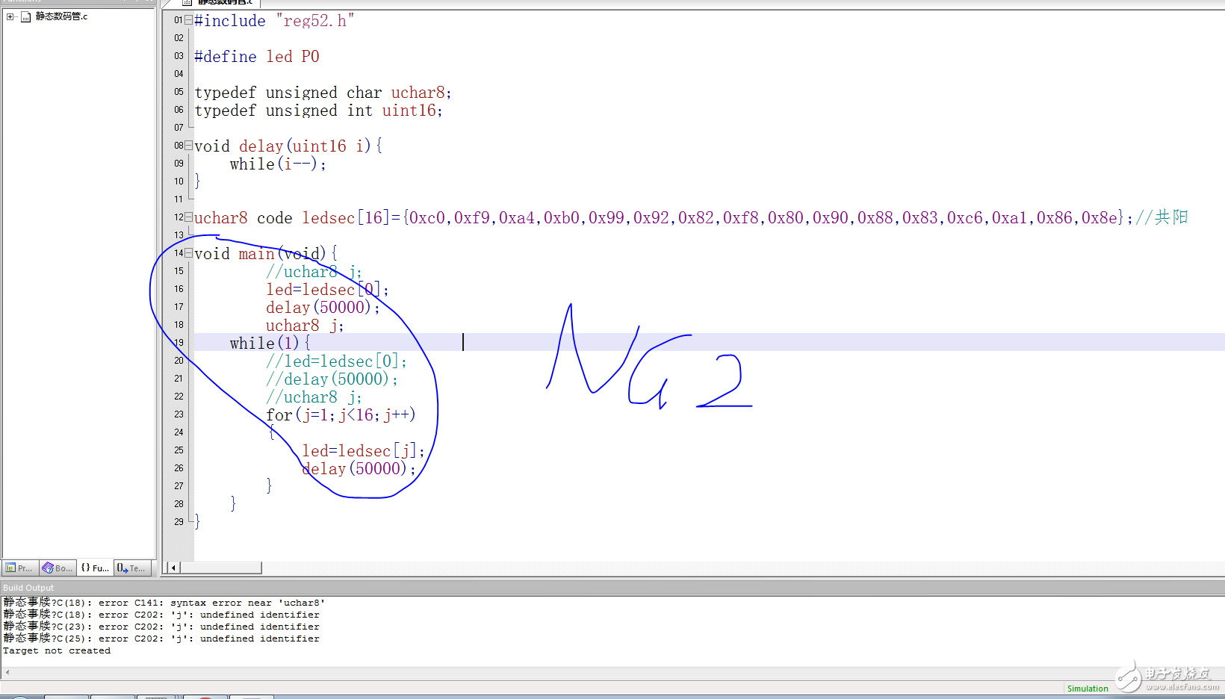This screenshot has width=1225, height=699.
Task: Click the typedef unsigned char uchar8 line
Action: [323, 93]
